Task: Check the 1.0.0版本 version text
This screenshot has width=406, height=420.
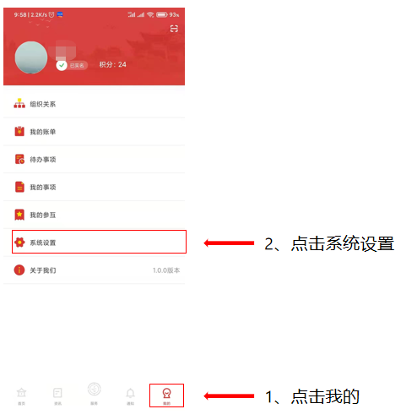Action: point(166,270)
